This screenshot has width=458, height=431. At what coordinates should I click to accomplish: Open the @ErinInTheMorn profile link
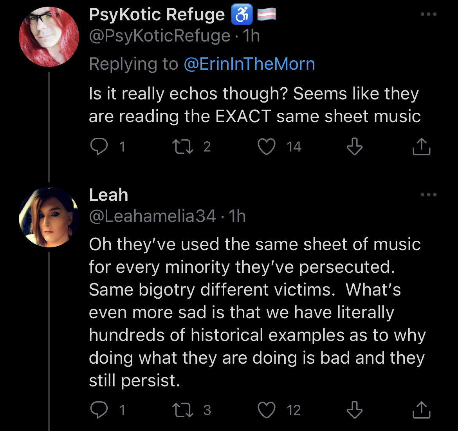(249, 64)
